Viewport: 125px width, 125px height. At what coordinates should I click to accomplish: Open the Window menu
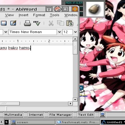(x=71, y=15)
